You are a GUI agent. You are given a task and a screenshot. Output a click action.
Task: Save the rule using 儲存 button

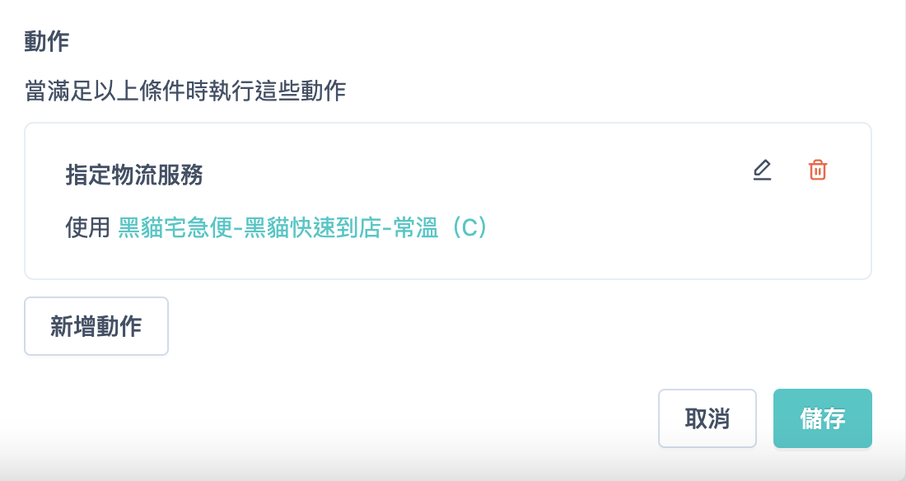822,418
